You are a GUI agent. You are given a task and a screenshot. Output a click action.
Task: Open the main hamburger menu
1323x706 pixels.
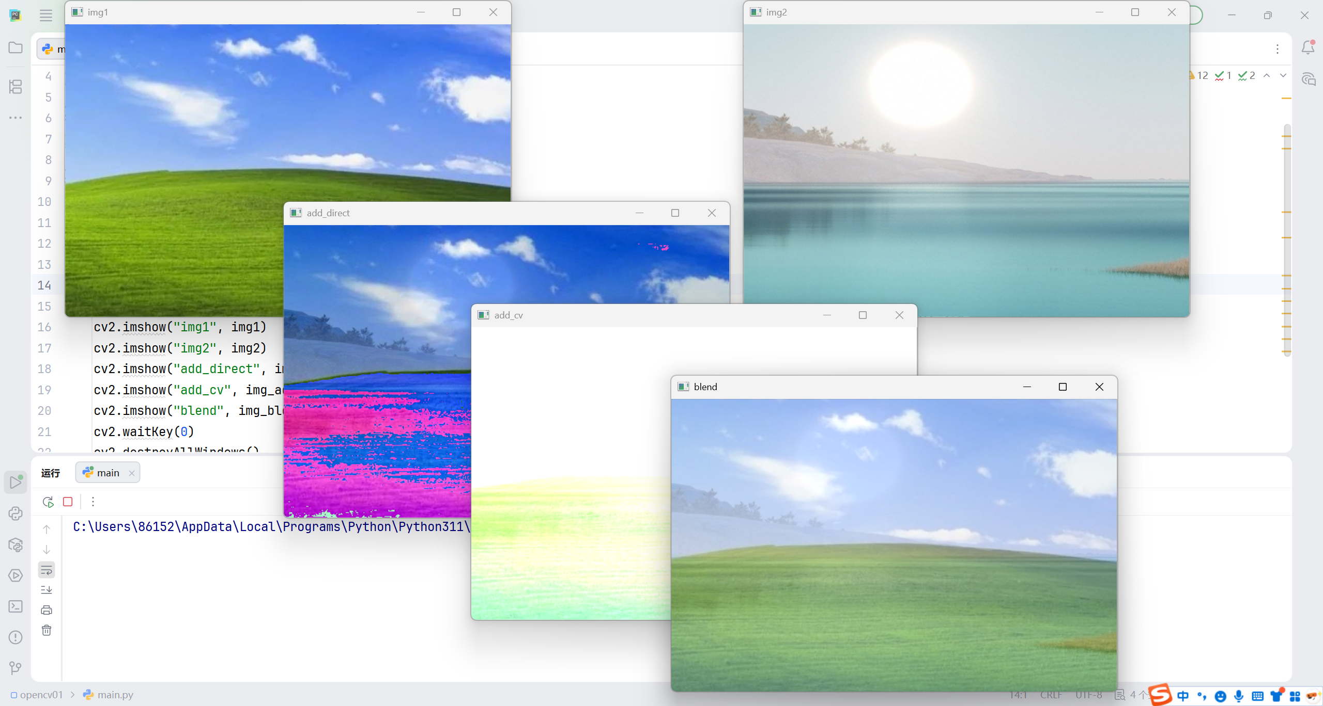46,15
